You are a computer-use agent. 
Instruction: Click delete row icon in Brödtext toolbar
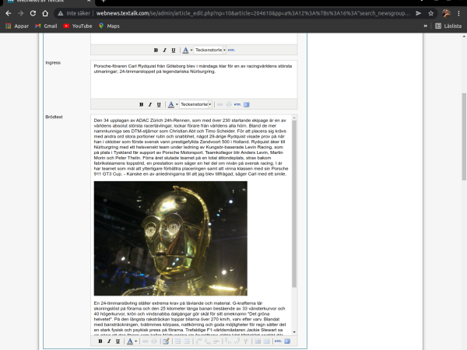click(x=216, y=341)
